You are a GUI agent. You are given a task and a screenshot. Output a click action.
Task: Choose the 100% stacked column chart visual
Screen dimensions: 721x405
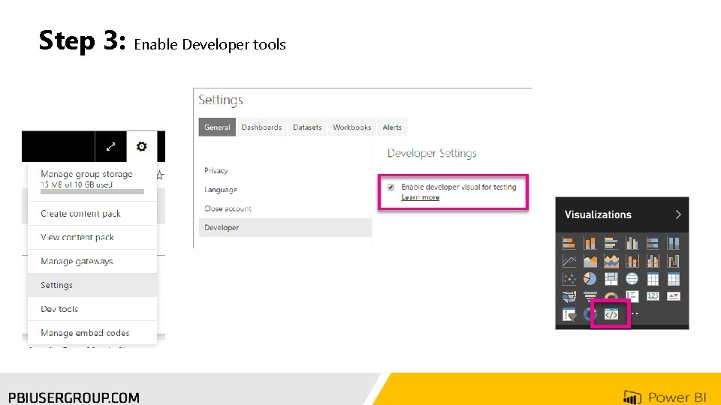[x=674, y=243]
